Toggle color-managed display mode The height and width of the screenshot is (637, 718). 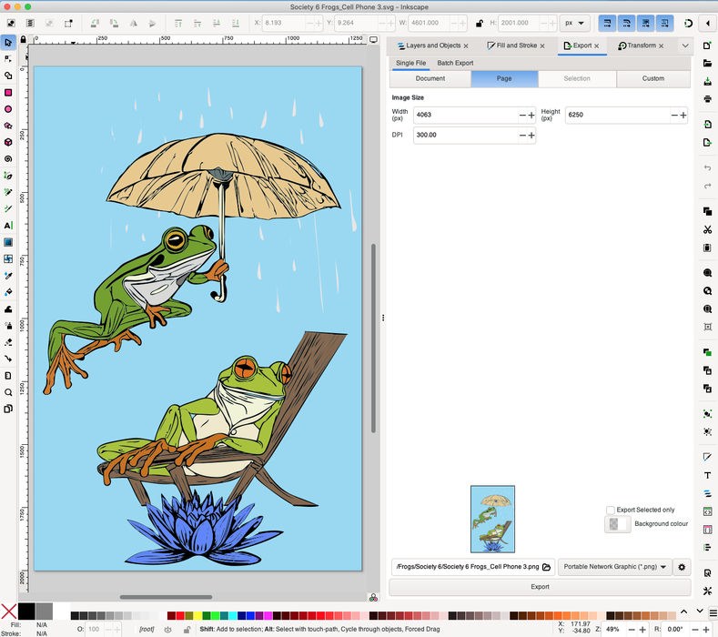click(x=373, y=598)
